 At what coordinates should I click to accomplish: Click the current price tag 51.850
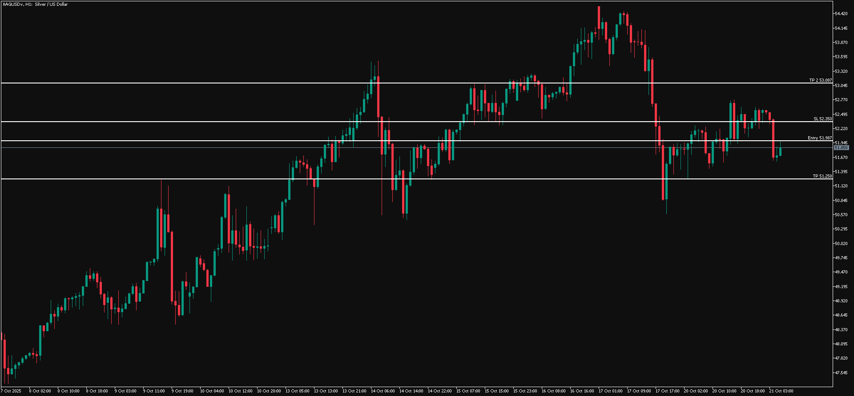[841, 147]
